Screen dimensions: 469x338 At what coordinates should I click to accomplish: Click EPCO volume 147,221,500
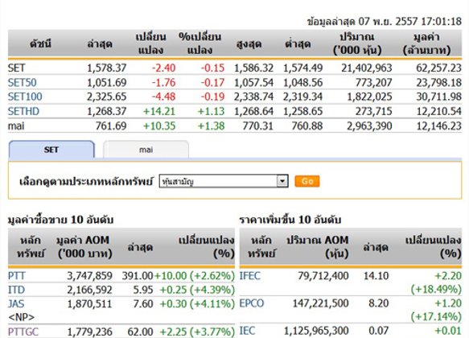pos(320,303)
